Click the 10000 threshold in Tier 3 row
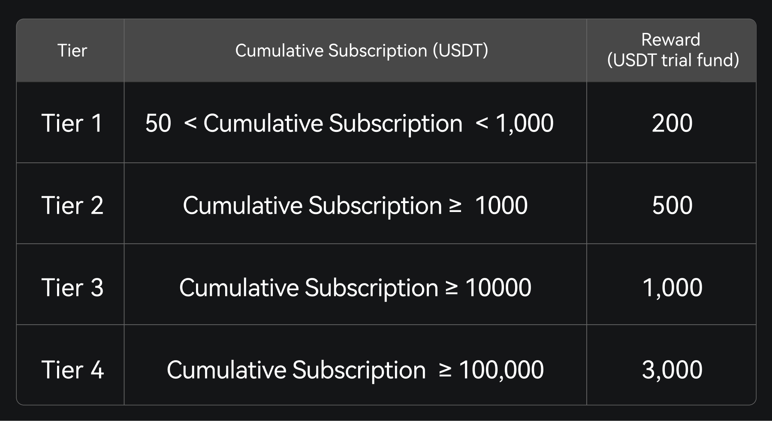The width and height of the screenshot is (772, 421). click(498, 287)
